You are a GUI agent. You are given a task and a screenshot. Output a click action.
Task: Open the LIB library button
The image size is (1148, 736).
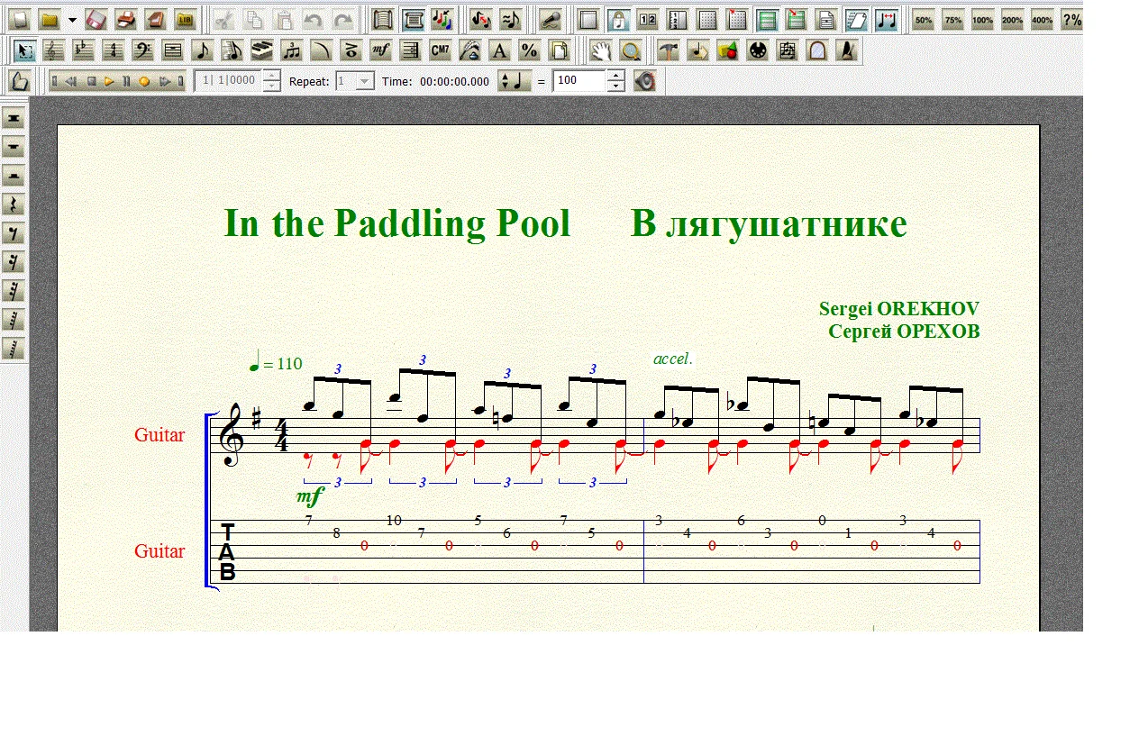pyautogui.click(x=185, y=19)
